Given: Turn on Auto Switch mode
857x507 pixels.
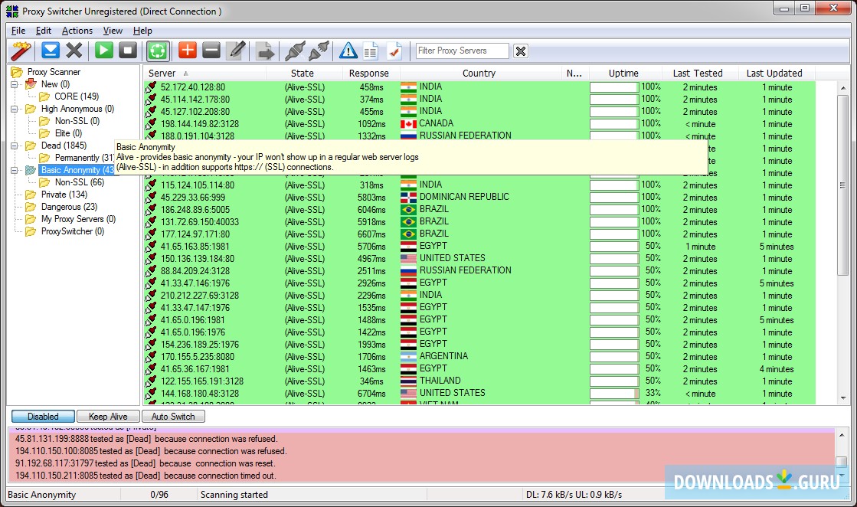Looking at the screenshot, I should point(173,417).
